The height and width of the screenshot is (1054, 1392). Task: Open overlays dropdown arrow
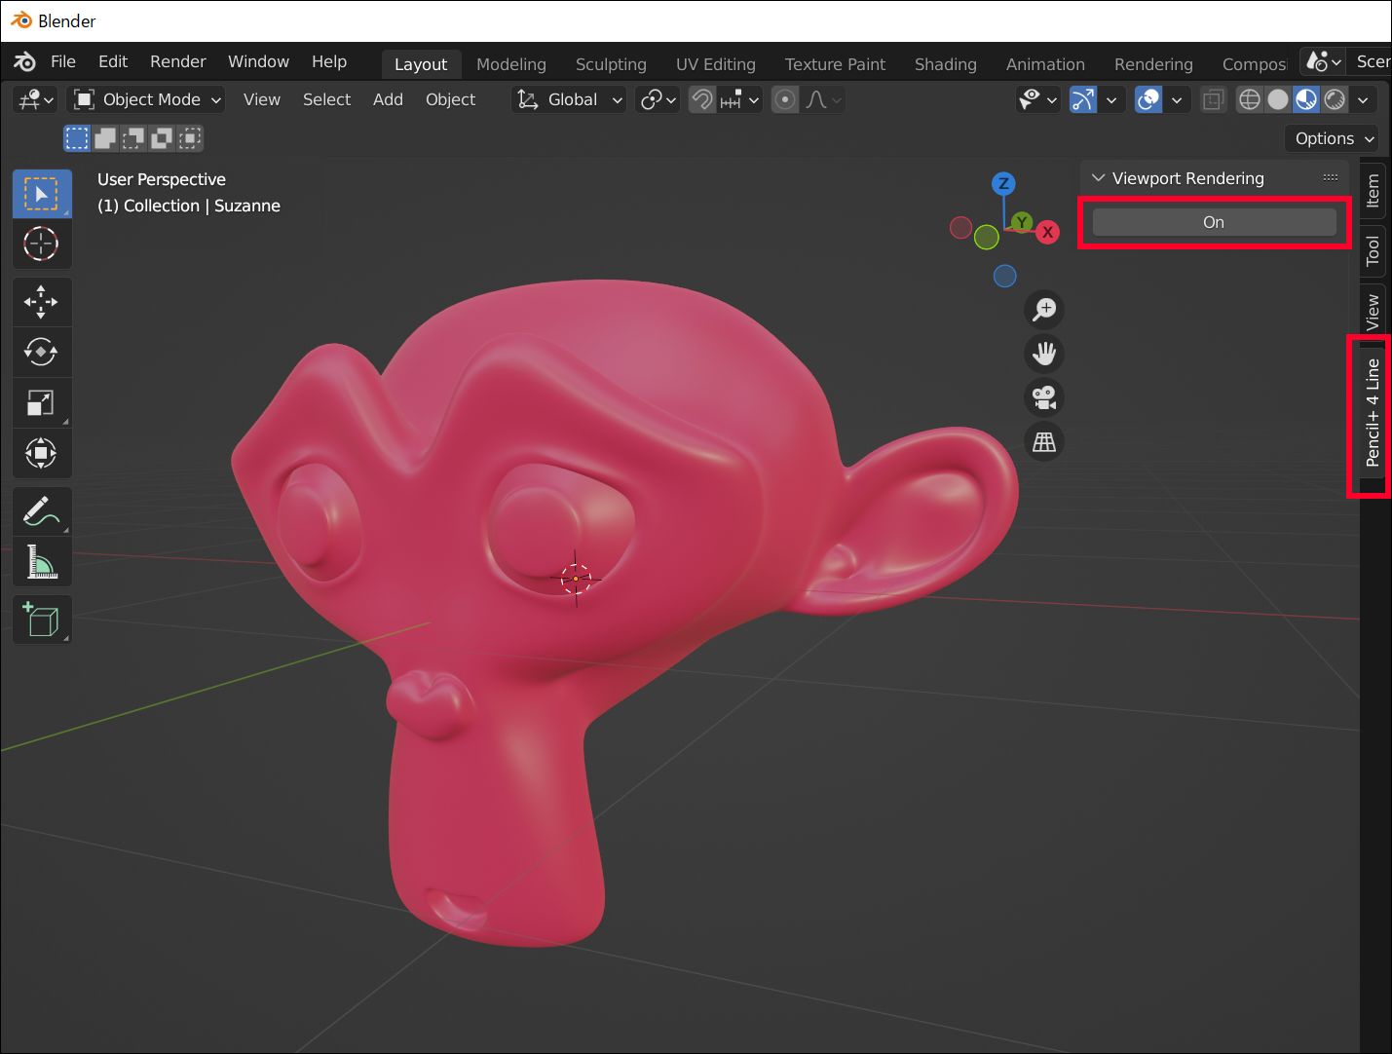(1177, 99)
